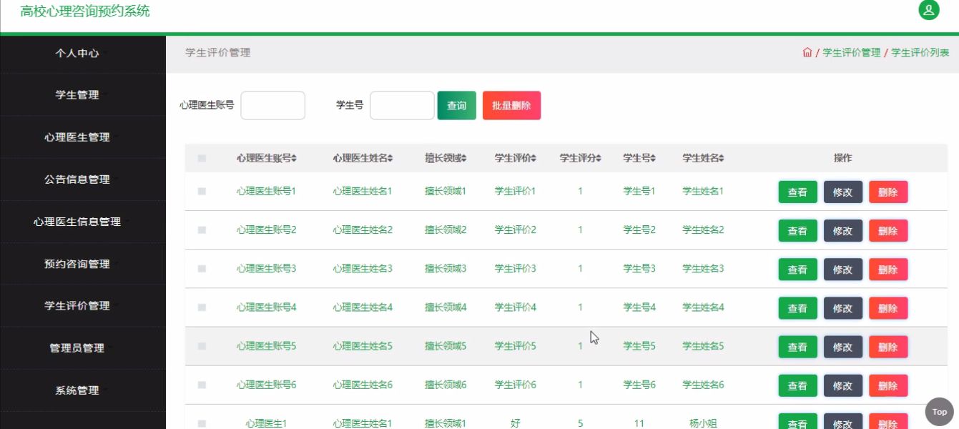Edit row 心理医生账号2 with 修改
This screenshot has height=429, width=959.
coord(842,231)
